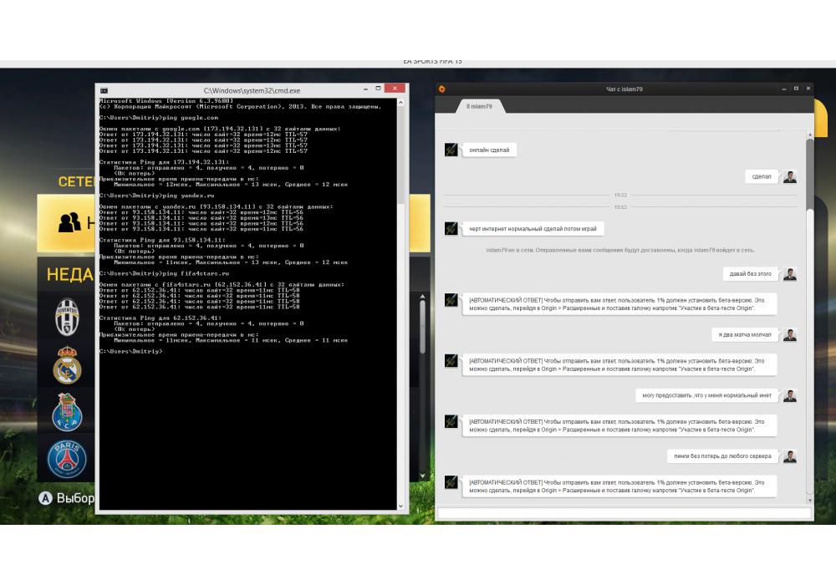The image size is (836, 585).
Task: Click the 'ping fifa4stars.ru' command line
Action: 164,273
